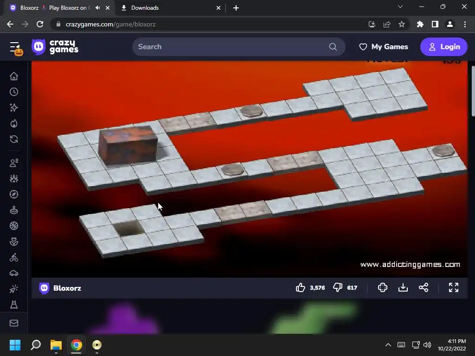Click the search magnifier icon

(333, 47)
